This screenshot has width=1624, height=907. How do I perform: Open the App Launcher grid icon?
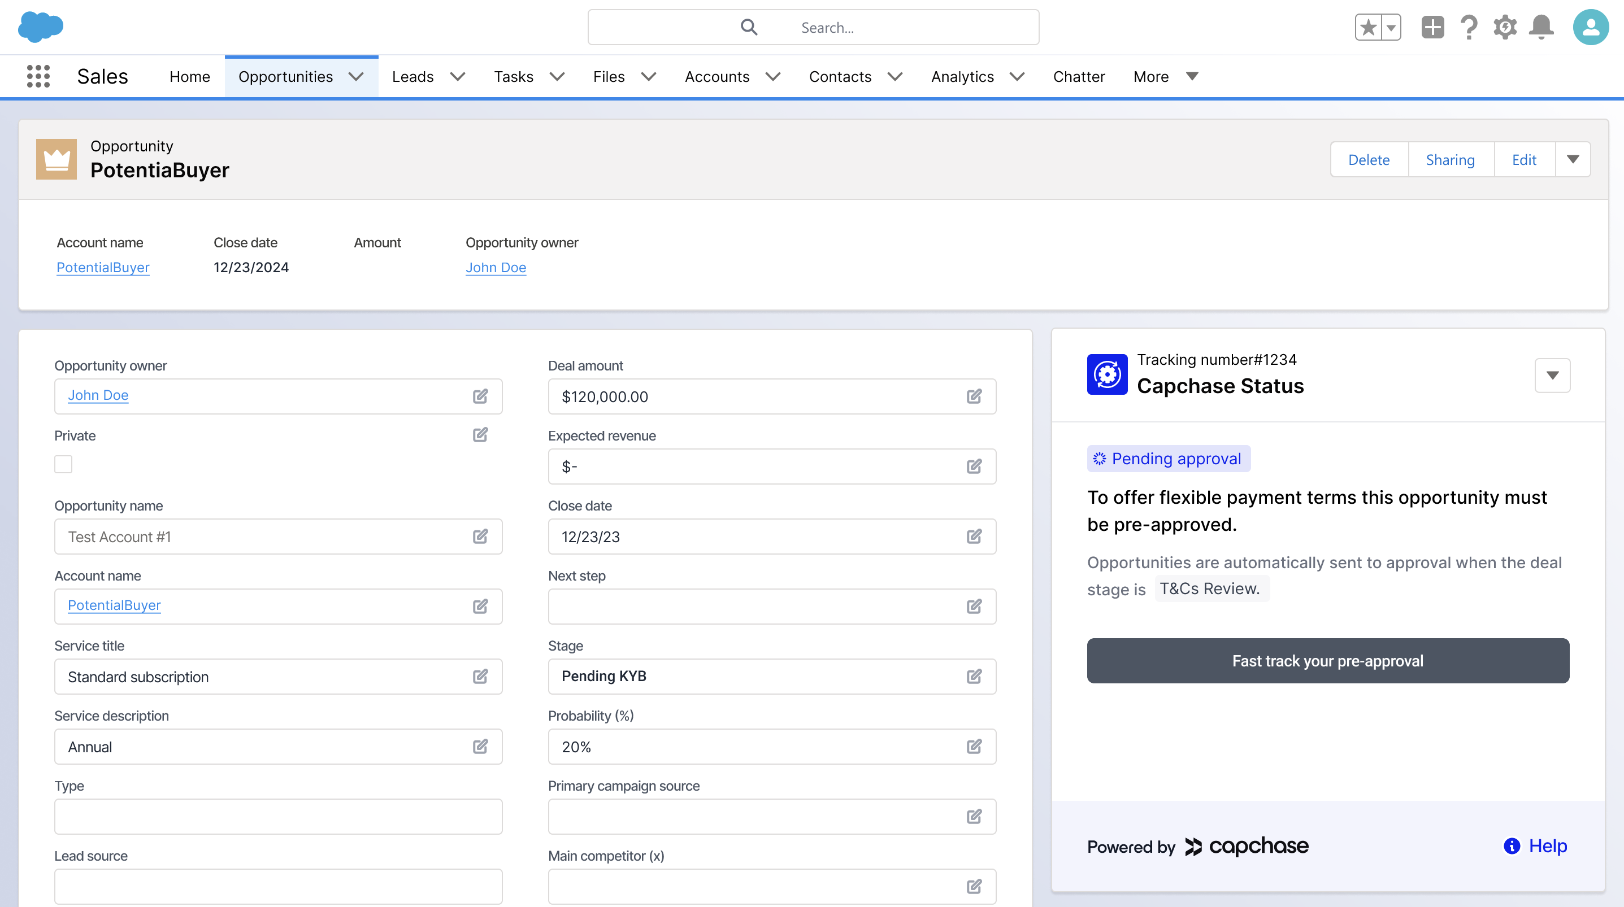[x=38, y=76]
